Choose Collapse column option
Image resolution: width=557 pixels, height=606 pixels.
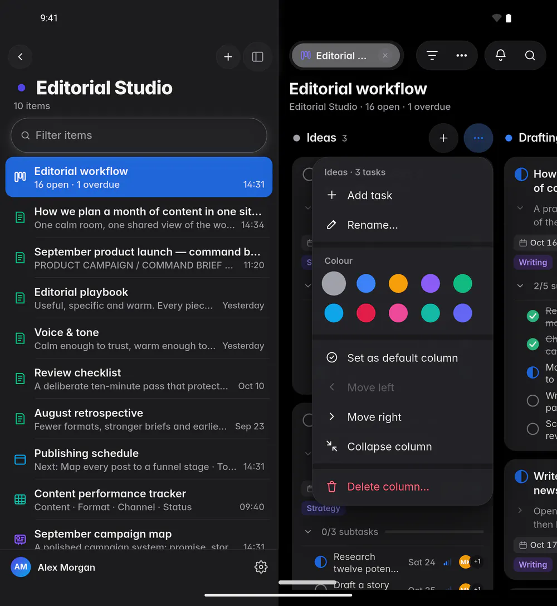pyautogui.click(x=403, y=447)
